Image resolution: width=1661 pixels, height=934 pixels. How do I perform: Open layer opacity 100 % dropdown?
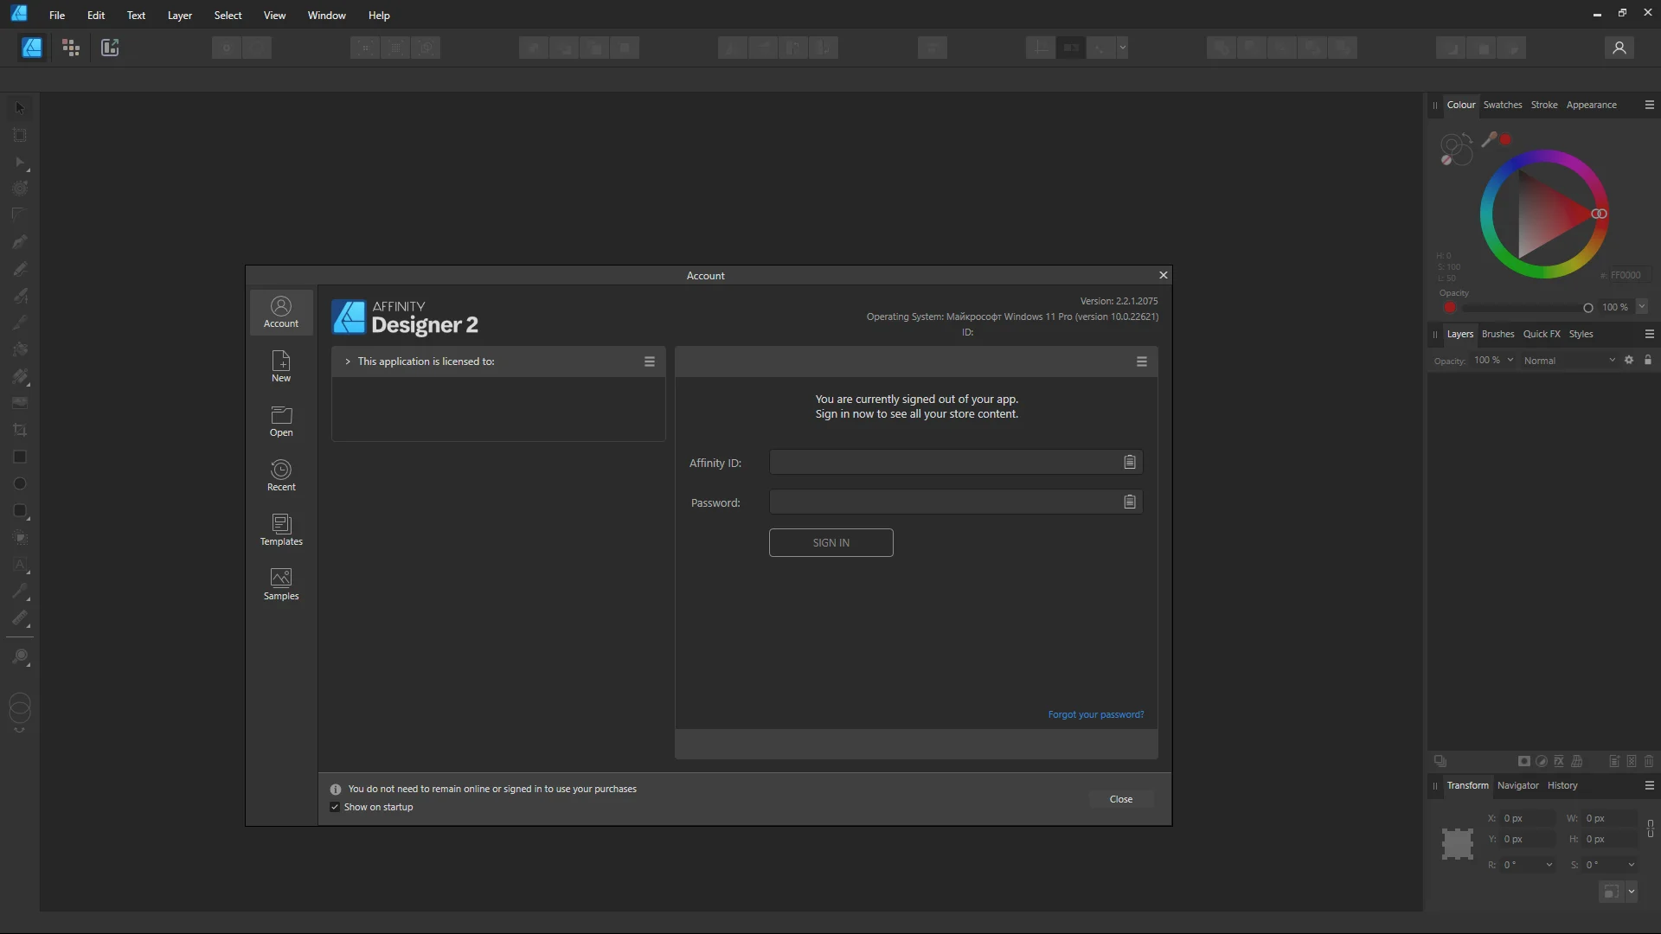pyautogui.click(x=1510, y=360)
